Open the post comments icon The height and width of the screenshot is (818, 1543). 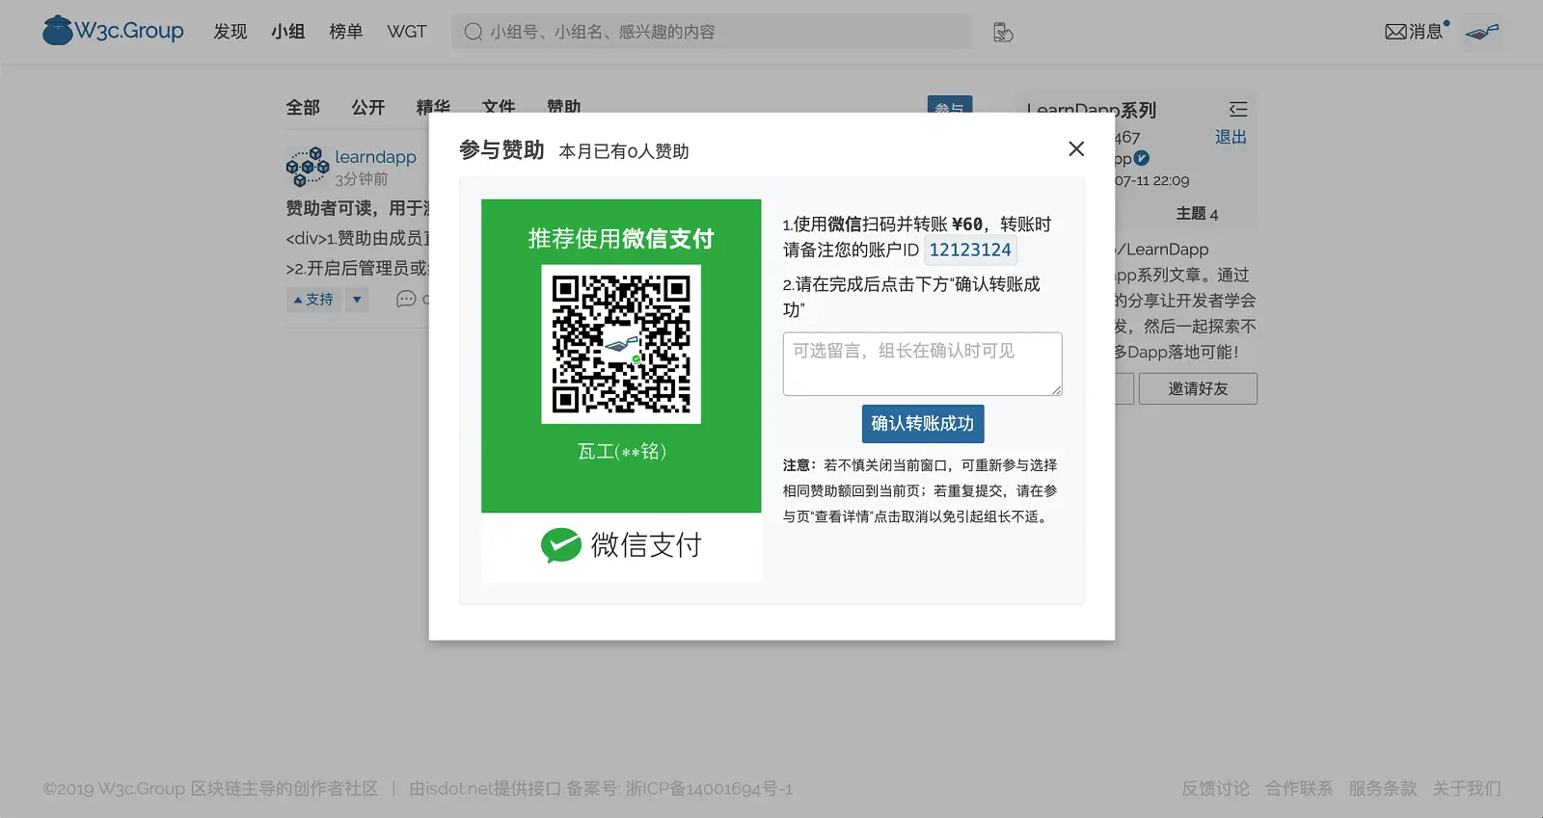tap(406, 300)
